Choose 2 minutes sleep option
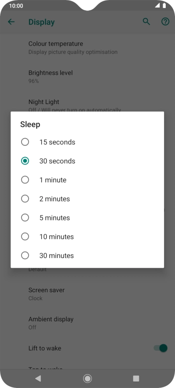 coord(87,199)
